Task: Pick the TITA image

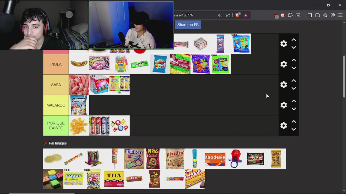Action: coord(114,179)
